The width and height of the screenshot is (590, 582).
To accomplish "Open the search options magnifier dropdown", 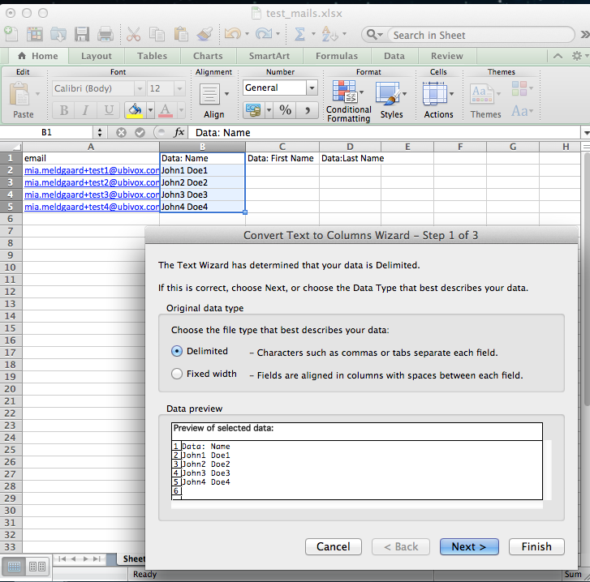I will tap(374, 35).
